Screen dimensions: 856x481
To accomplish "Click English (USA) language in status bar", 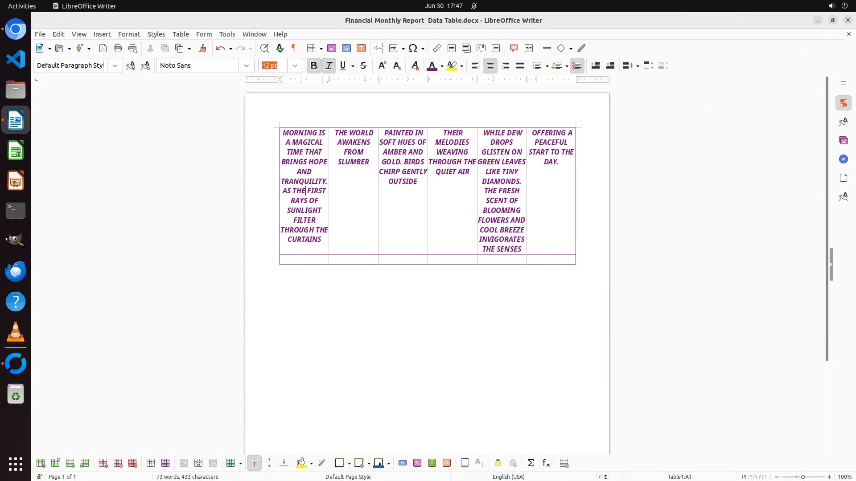I will click(x=508, y=477).
